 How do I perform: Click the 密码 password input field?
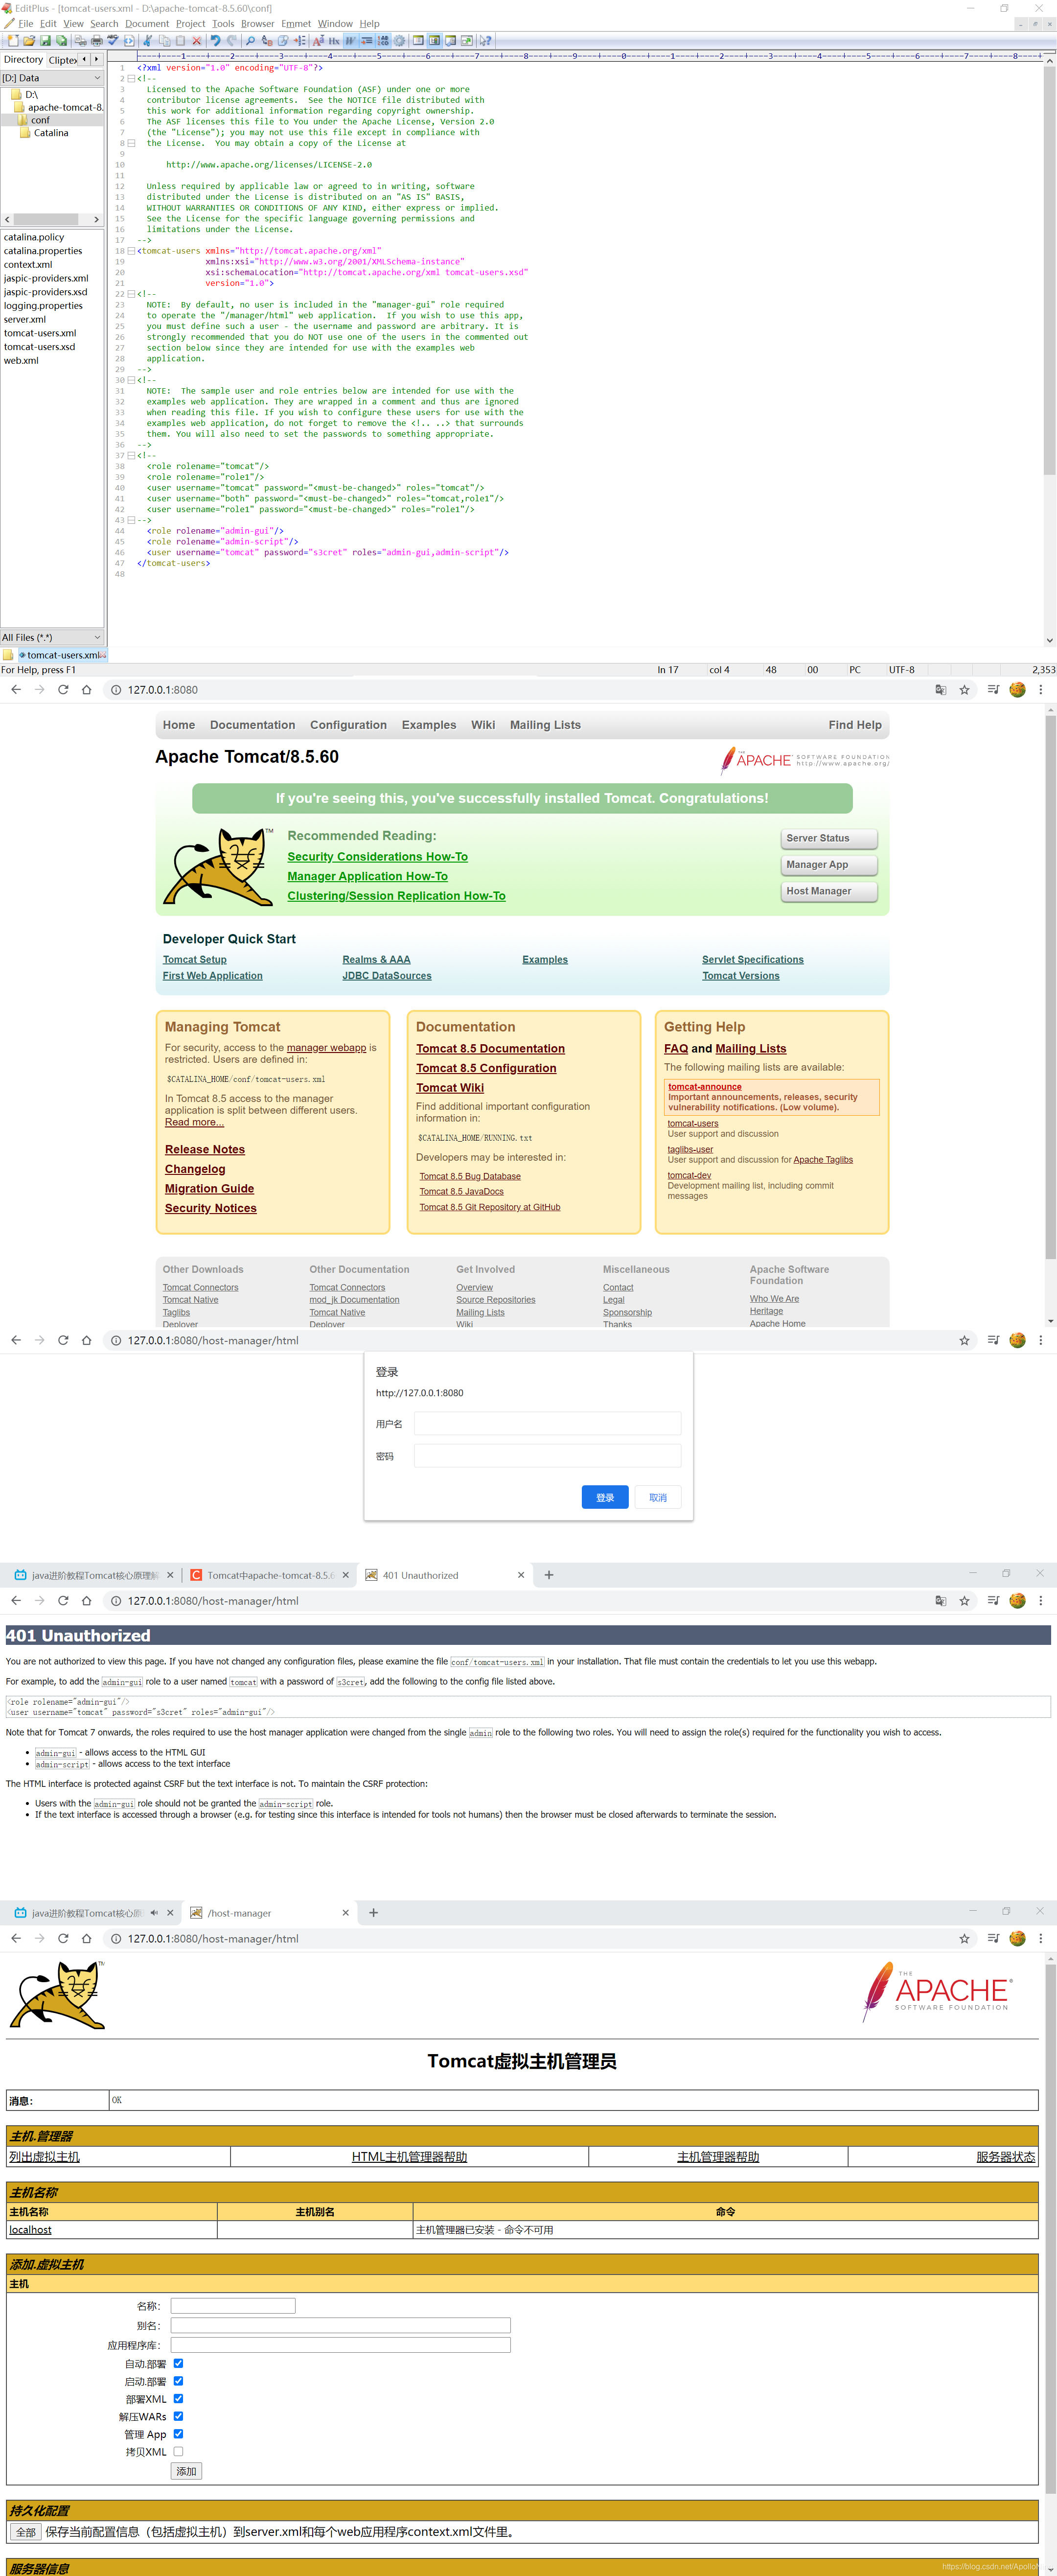coord(547,1456)
